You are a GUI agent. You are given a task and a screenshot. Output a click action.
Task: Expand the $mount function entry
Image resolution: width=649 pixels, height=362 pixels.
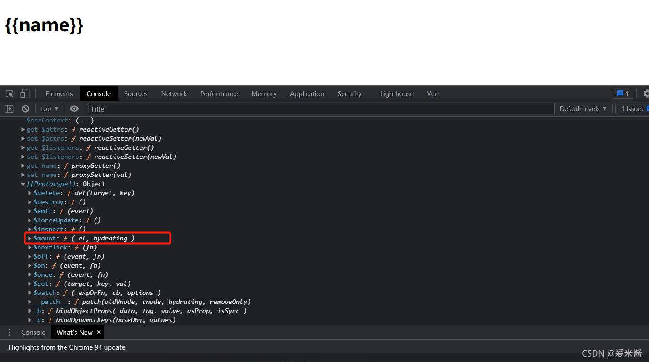(30, 239)
